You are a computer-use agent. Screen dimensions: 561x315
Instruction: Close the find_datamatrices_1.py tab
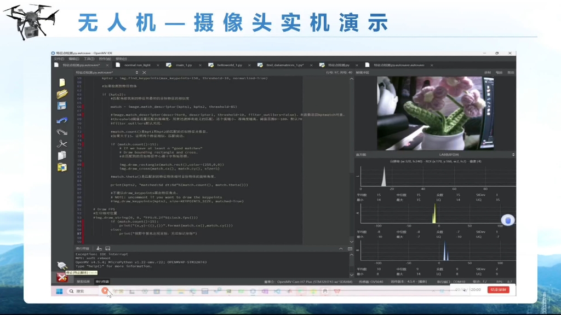point(311,66)
